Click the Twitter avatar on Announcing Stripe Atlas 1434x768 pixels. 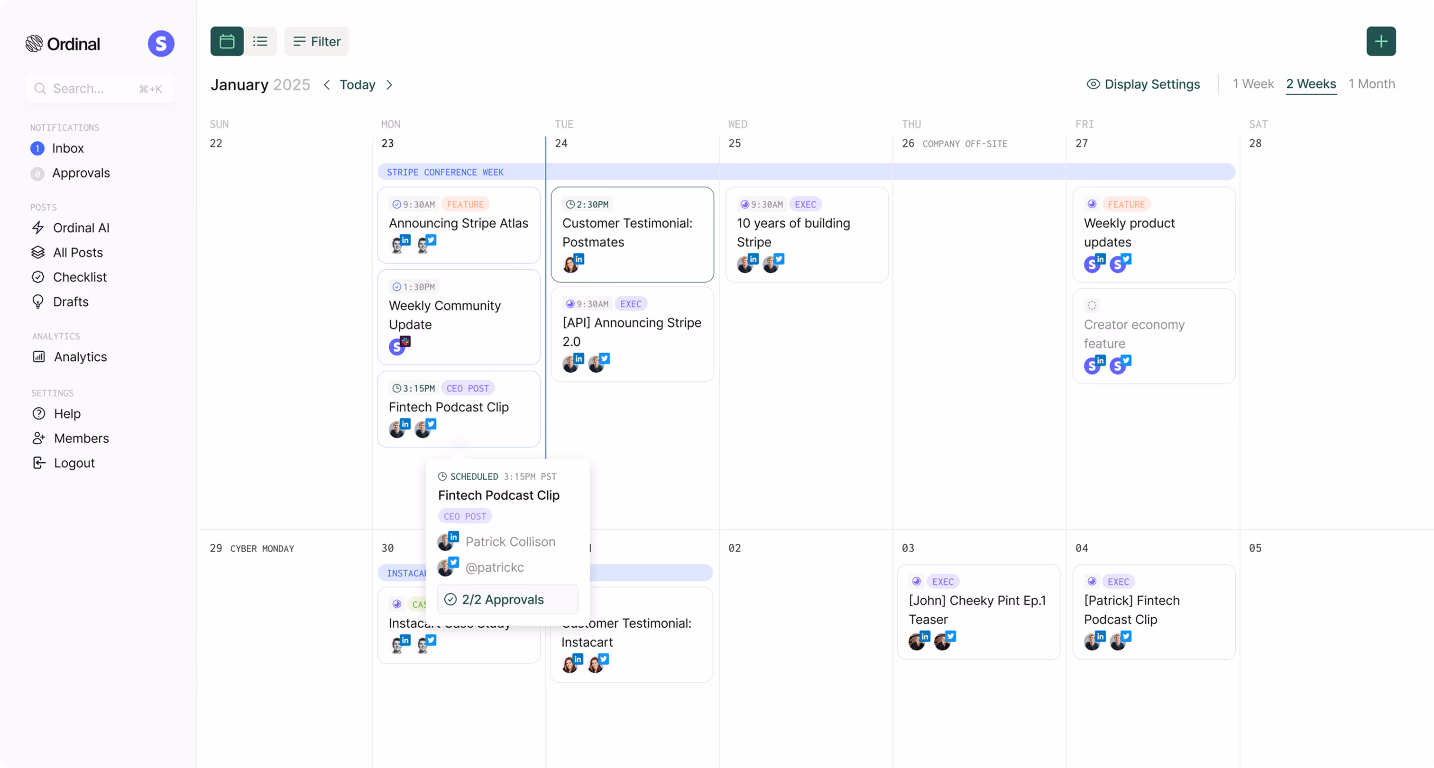tap(426, 244)
